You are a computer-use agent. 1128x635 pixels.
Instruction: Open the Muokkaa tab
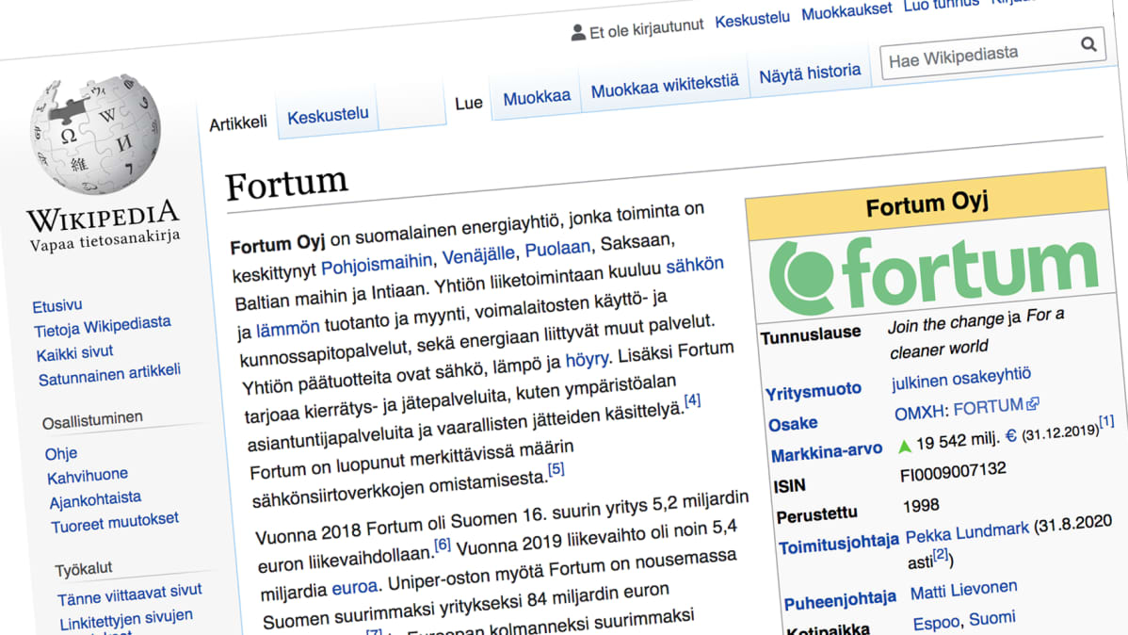pos(537,97)
